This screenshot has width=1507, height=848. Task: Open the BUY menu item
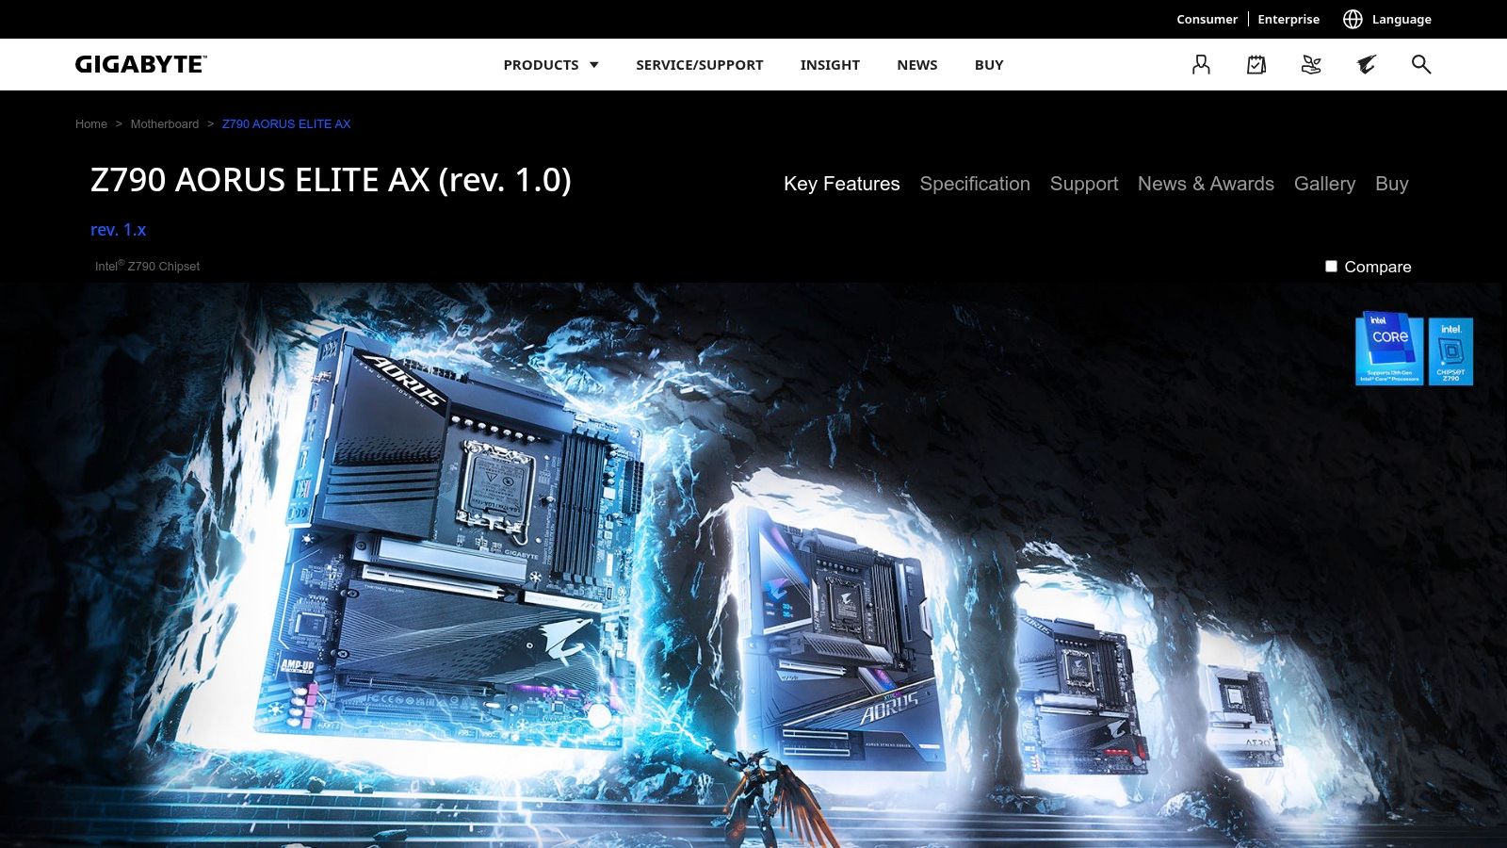[989, 65]
